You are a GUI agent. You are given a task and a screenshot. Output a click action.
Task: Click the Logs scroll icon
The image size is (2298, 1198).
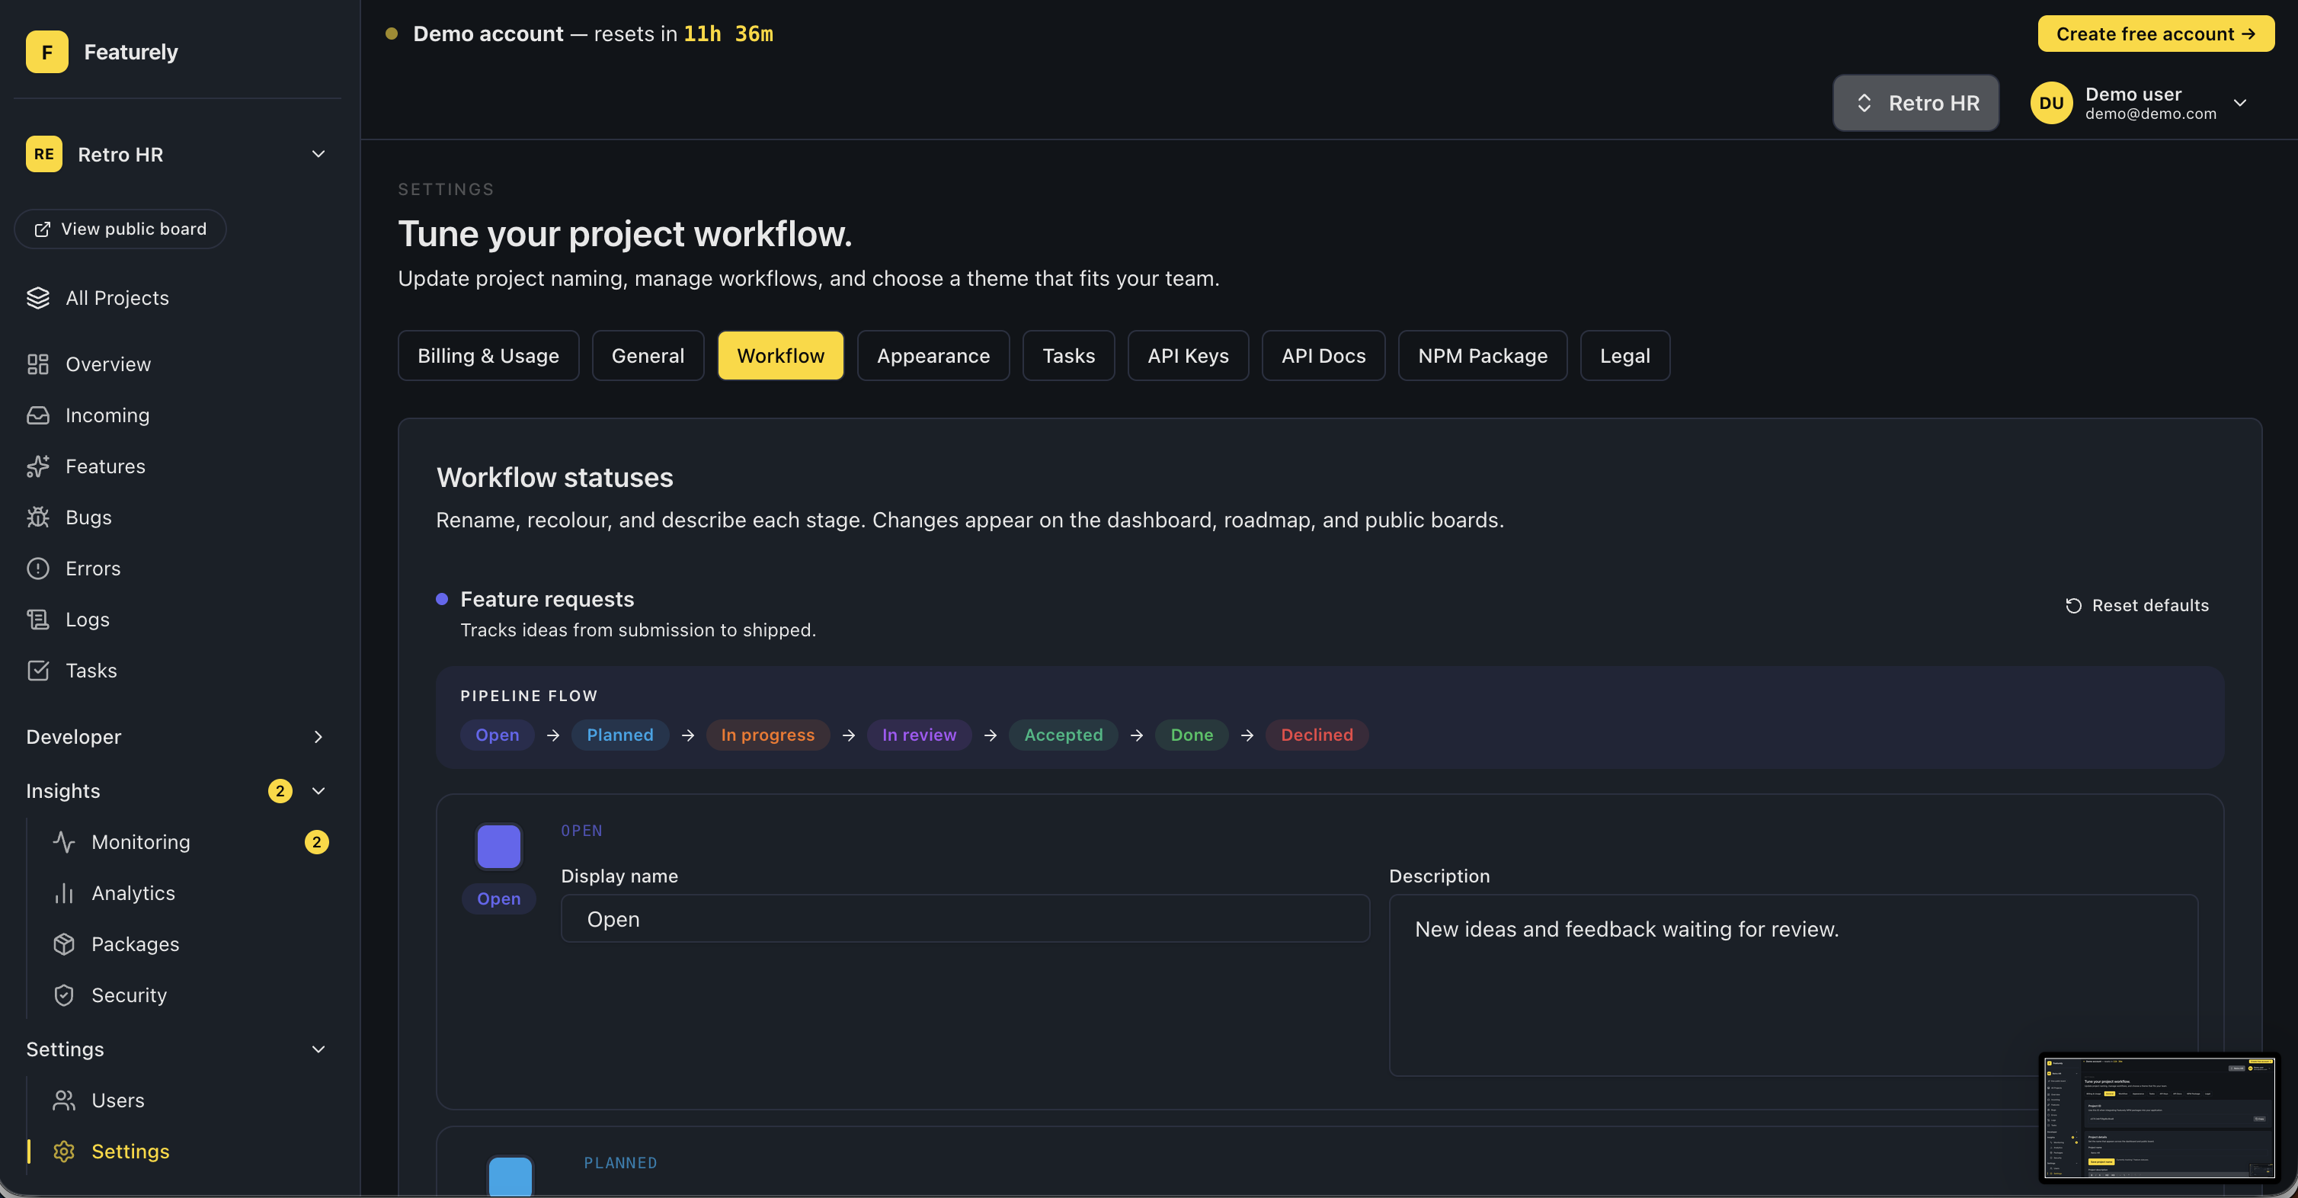pyautogui.click(x=37, y=619)
